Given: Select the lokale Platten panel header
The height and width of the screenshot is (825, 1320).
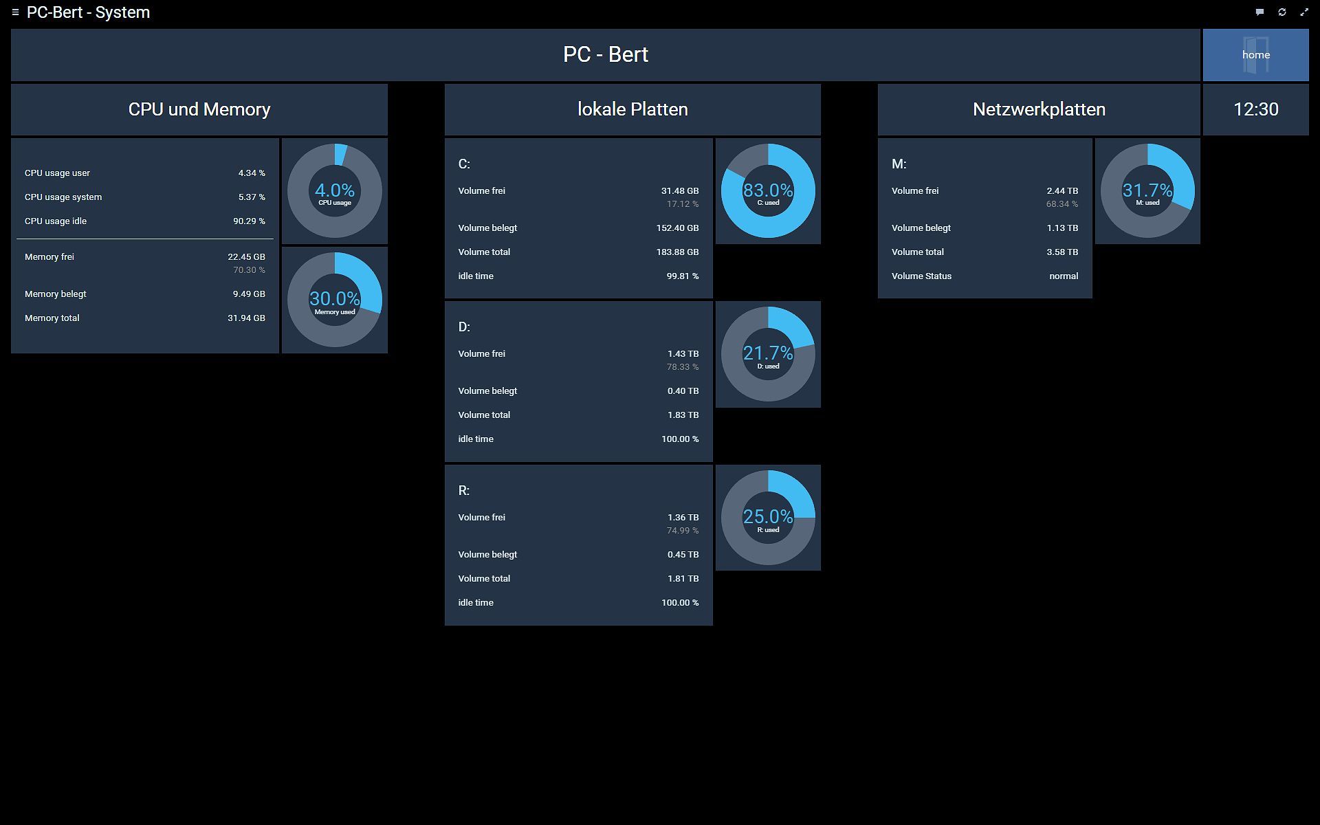Looking at the screenshot, I should coord(633,109).
